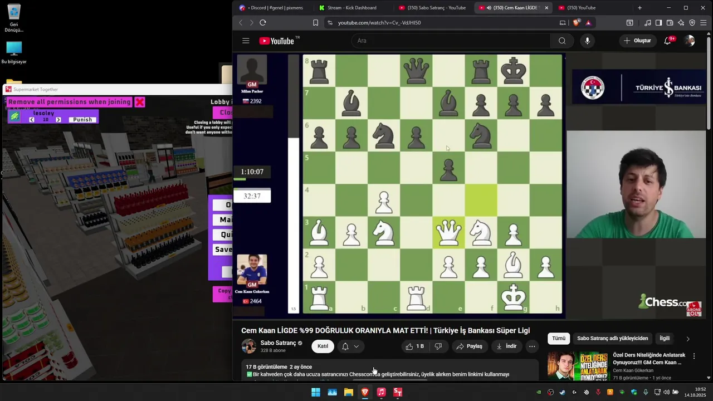Open Sabo Satranç channel name link
Image resolution: width=713 pixels, height=401 pixels.
[278, 343]
